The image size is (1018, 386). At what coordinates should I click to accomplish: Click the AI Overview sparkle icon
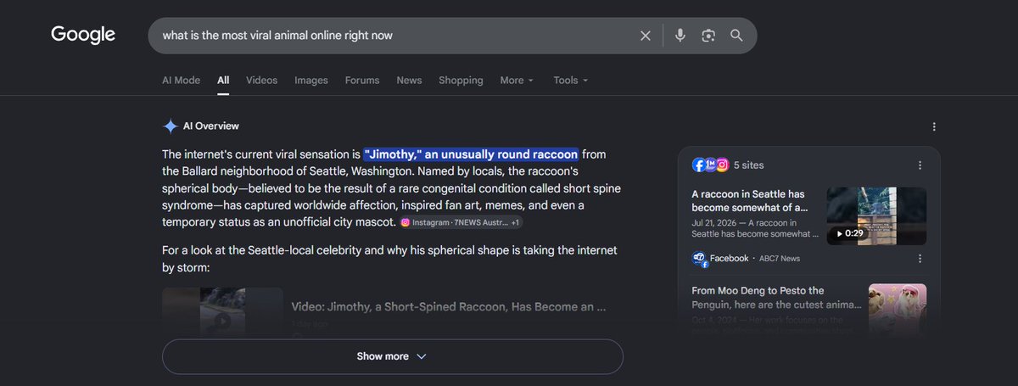point(170,126)
